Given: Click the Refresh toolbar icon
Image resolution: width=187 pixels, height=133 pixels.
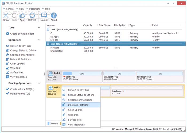Looking at the screenshot, I should pyautogui.click(x=32, y=16).
